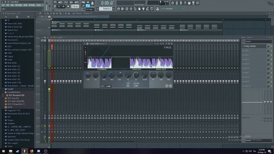Screen dimensions: 274x154
Task: Open File Explorer from taskbar
Action: (x=11, y=151)
